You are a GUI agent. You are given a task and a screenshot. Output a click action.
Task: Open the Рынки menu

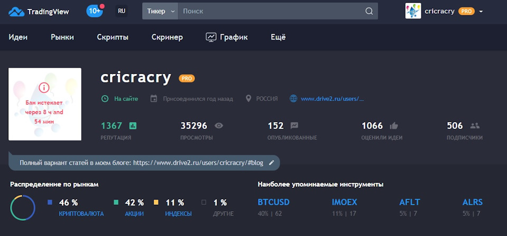click(62, 37)
